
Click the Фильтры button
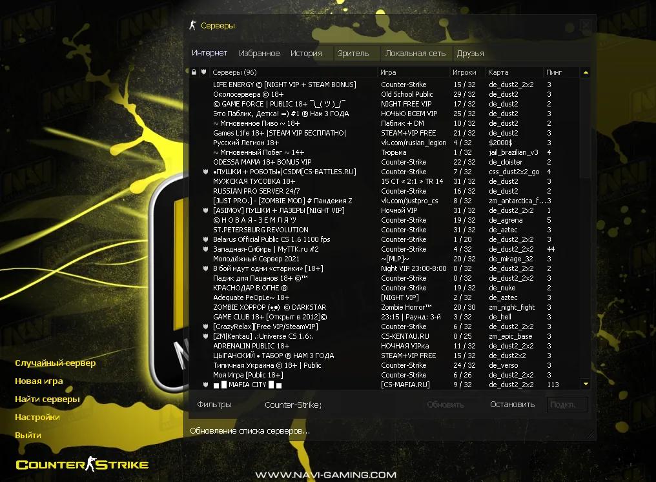tap(214, 405)
